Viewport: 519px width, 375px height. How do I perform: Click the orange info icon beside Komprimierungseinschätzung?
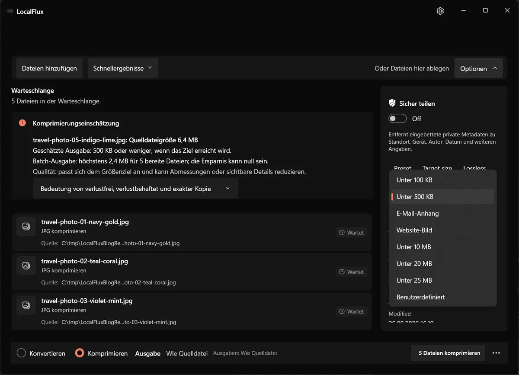[22, 123]
